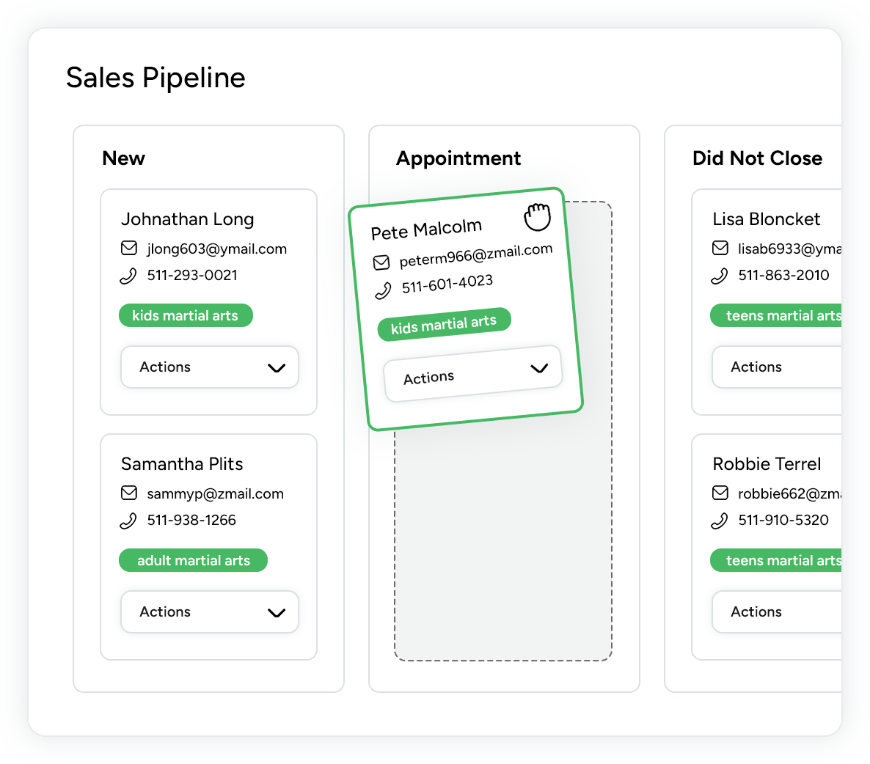
Task: Click the adult martial arts tag
Action: coord(194,561)
